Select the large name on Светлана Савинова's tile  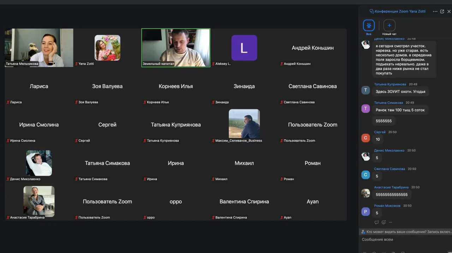tap(313, 86)
